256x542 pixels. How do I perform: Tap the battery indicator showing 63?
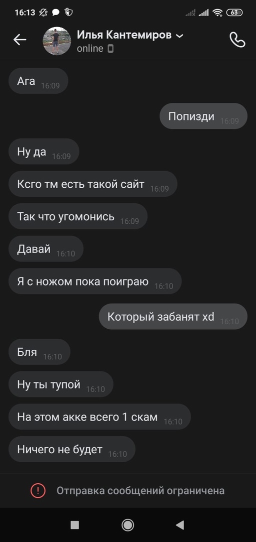point(234,13)
